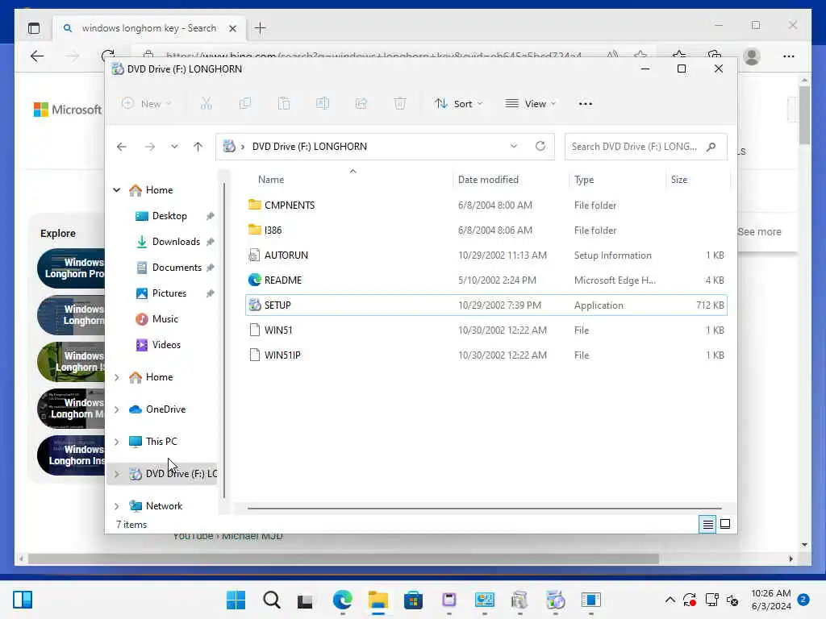Open the Windows Start menu
826x619 pixels.
pos(236,600)
